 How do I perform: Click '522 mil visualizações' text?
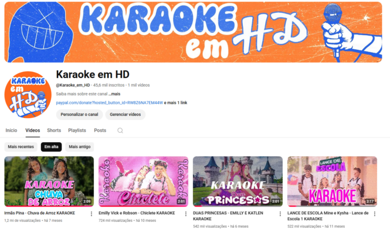pos(304,226)
